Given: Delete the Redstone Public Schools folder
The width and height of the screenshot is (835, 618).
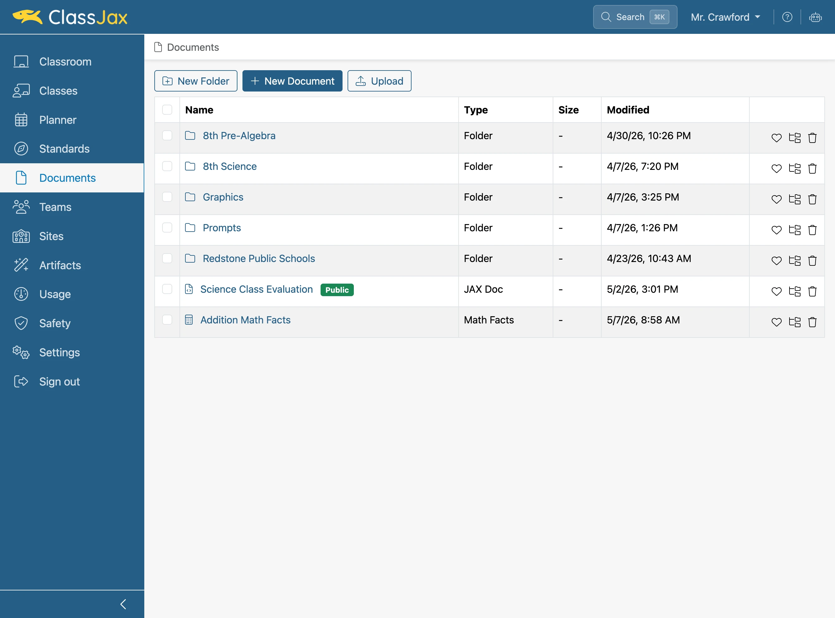Looking at the screenshot, I should coord(812,260).
